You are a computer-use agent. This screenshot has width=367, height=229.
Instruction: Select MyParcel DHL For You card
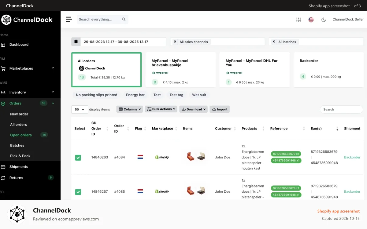coord(254,70)
